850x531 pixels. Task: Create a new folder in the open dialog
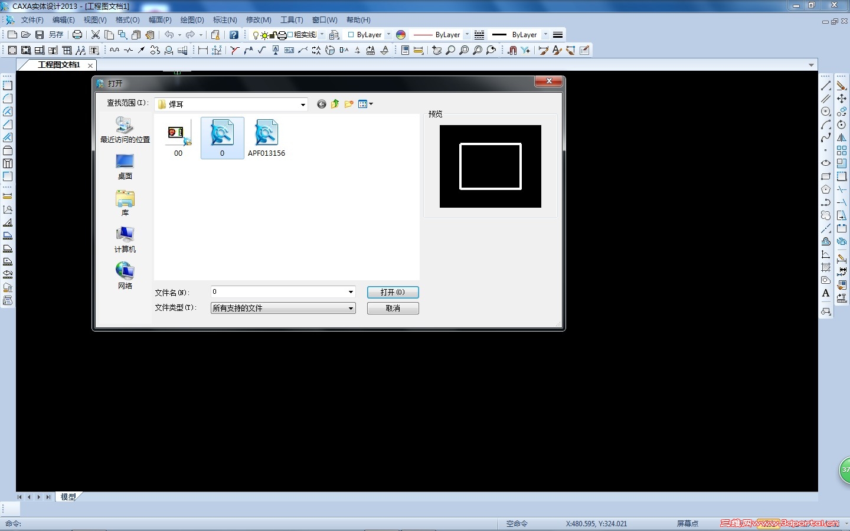tap(349, 104)
